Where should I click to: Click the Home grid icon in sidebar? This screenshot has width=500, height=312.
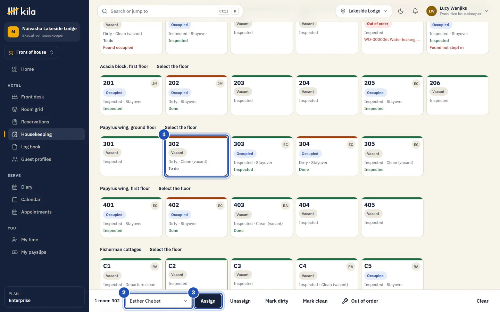tap(15, 69)
